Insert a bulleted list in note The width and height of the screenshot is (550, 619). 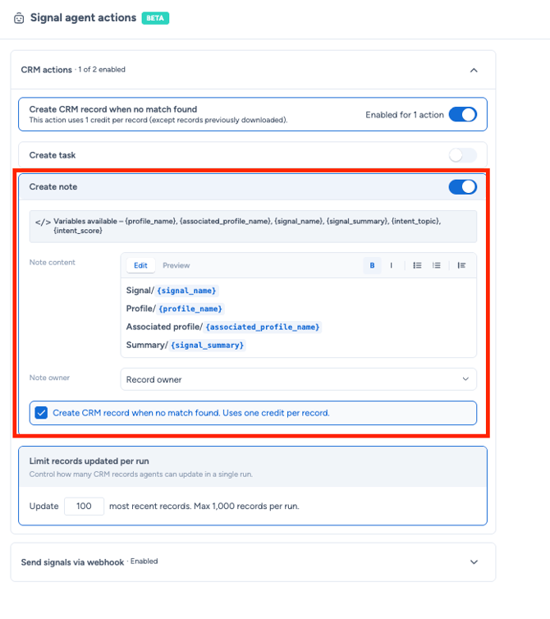[417, 265]
